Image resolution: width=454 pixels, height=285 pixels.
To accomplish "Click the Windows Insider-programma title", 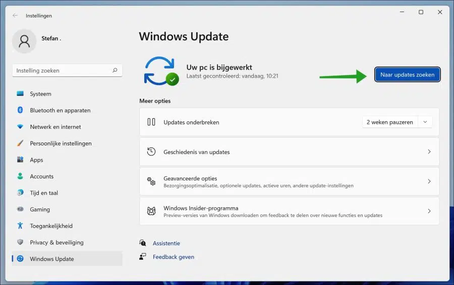I will tap(201, 208).
